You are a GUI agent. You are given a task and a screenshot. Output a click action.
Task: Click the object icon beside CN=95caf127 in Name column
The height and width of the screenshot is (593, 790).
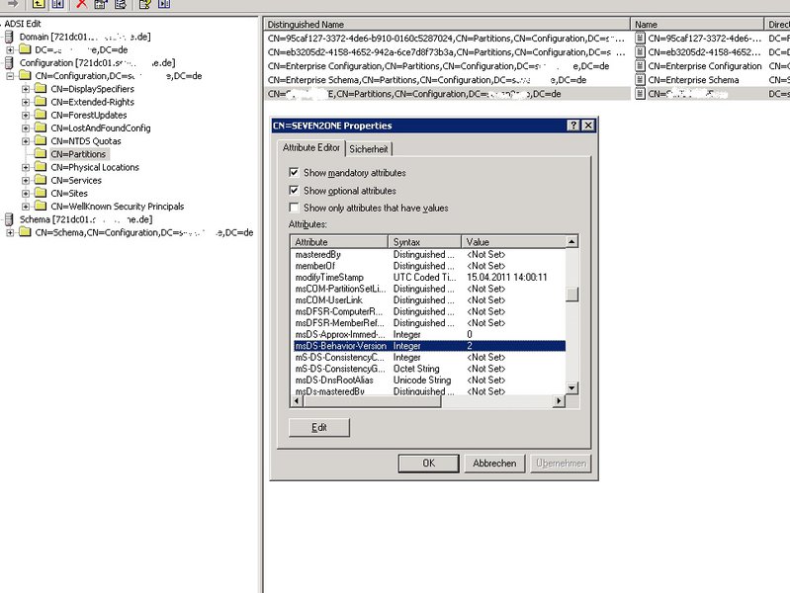(x=640, y=39)
